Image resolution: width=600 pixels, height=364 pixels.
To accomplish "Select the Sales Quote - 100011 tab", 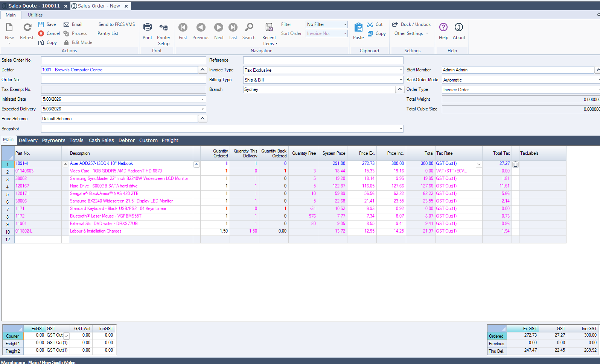I will 34,6.
